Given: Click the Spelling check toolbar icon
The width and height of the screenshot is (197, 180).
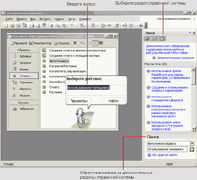Looking at the screenshot, I should [x=44, y=25].
